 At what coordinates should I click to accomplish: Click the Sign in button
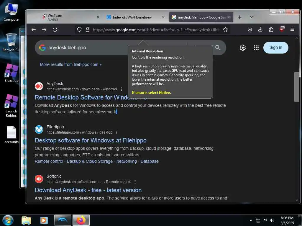(x=276, y=47)
